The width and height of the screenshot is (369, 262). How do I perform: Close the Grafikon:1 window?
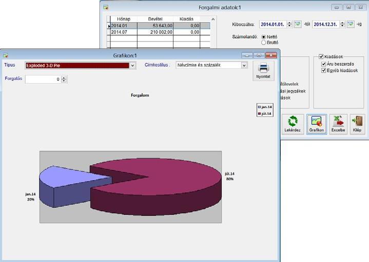(x=271, y=55)
